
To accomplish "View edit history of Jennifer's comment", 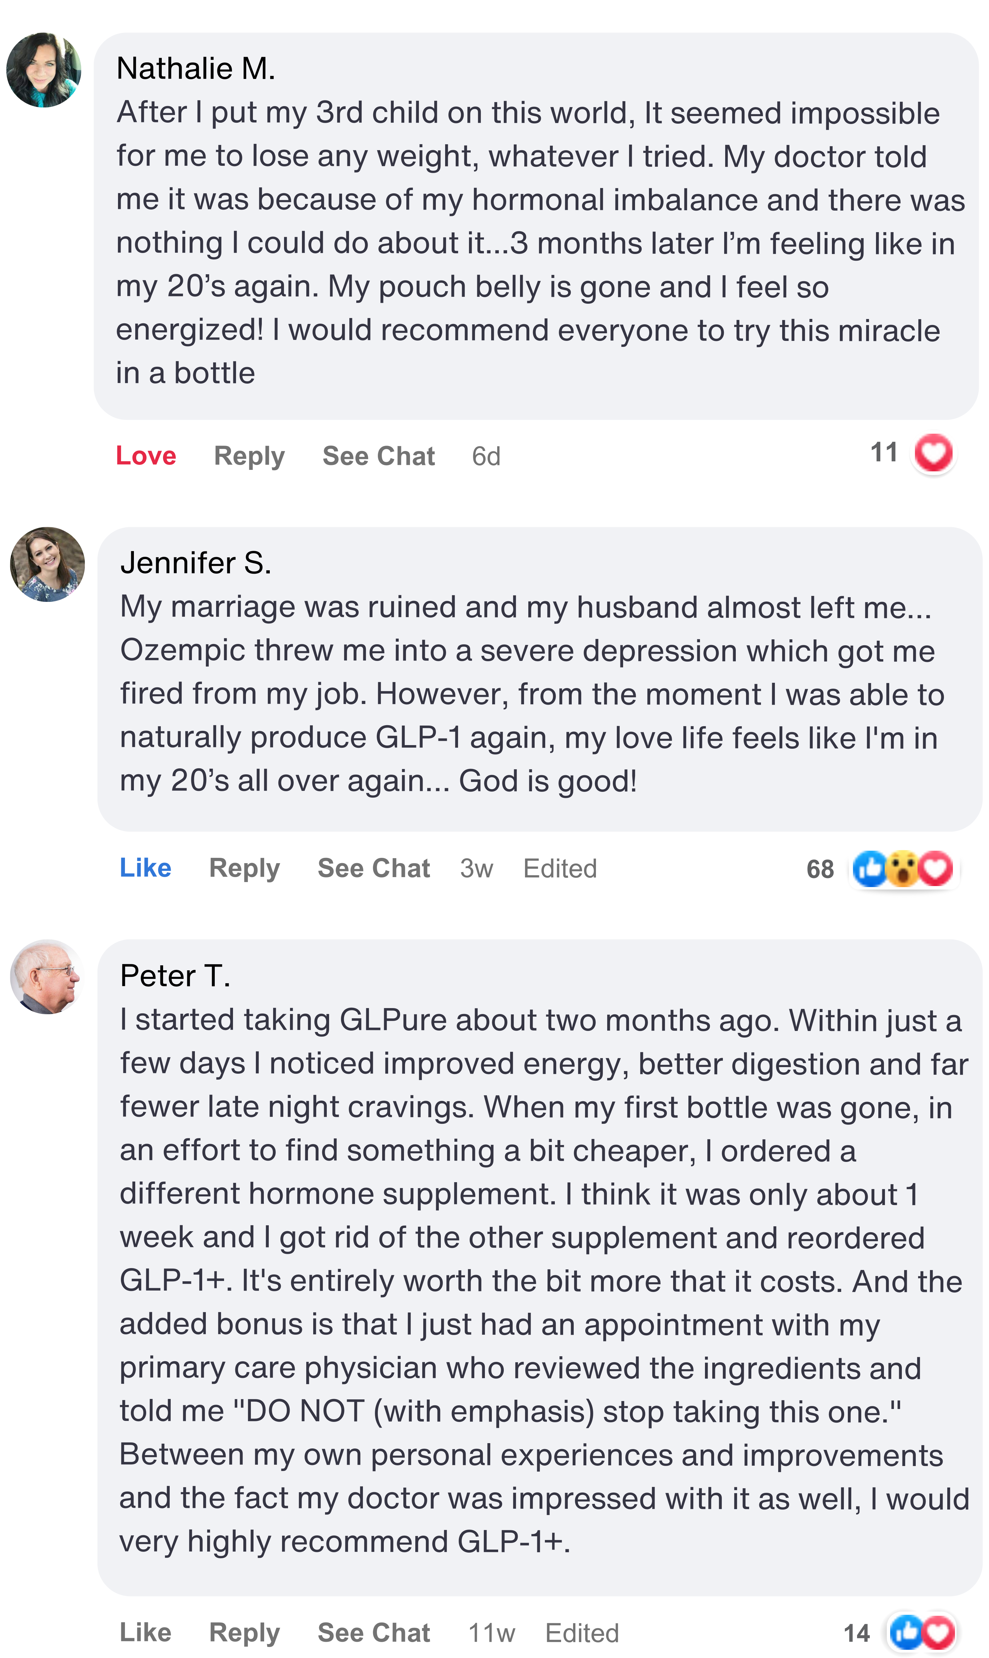I will click(x=560, y=868).
